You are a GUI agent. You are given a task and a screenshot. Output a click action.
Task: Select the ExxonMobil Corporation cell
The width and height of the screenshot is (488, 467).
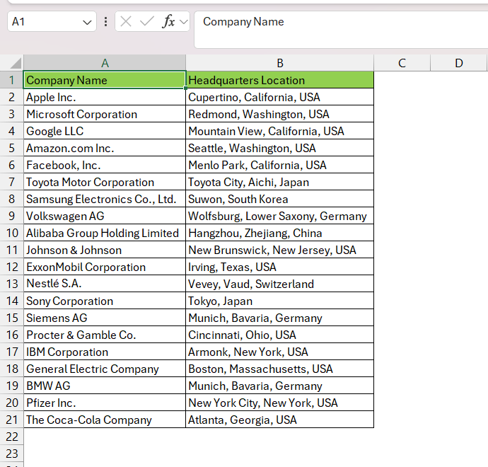coord(105,267)
